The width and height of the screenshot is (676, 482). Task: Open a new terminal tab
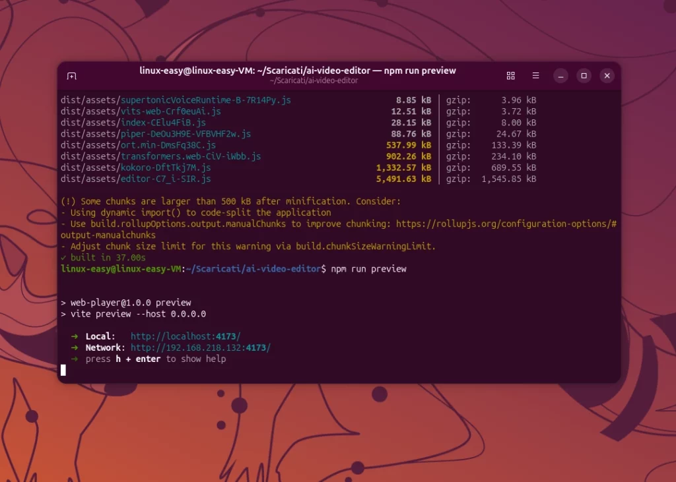coord(71,76)
